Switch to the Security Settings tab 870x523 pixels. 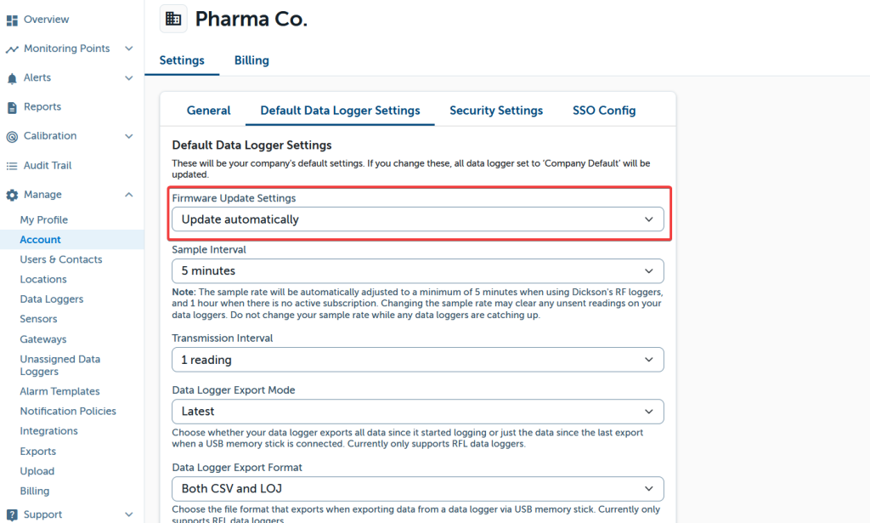496,111
